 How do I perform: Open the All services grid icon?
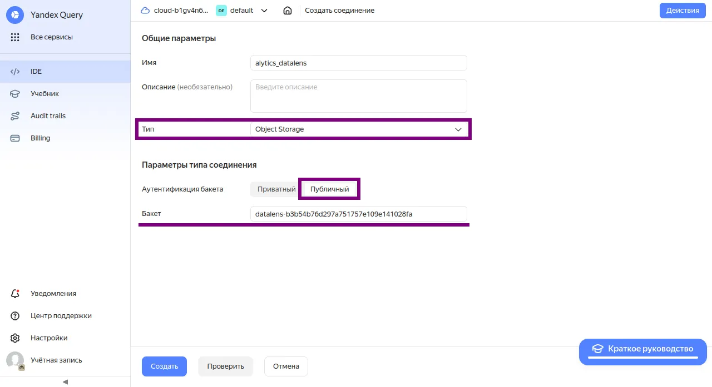(x=15, y=37)
